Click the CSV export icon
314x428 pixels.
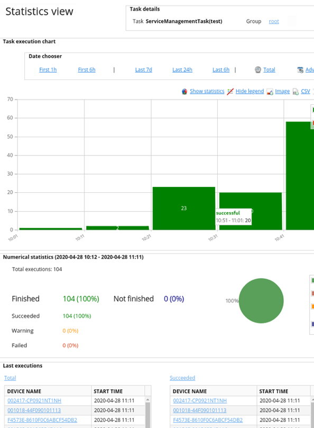coord(295,92)
